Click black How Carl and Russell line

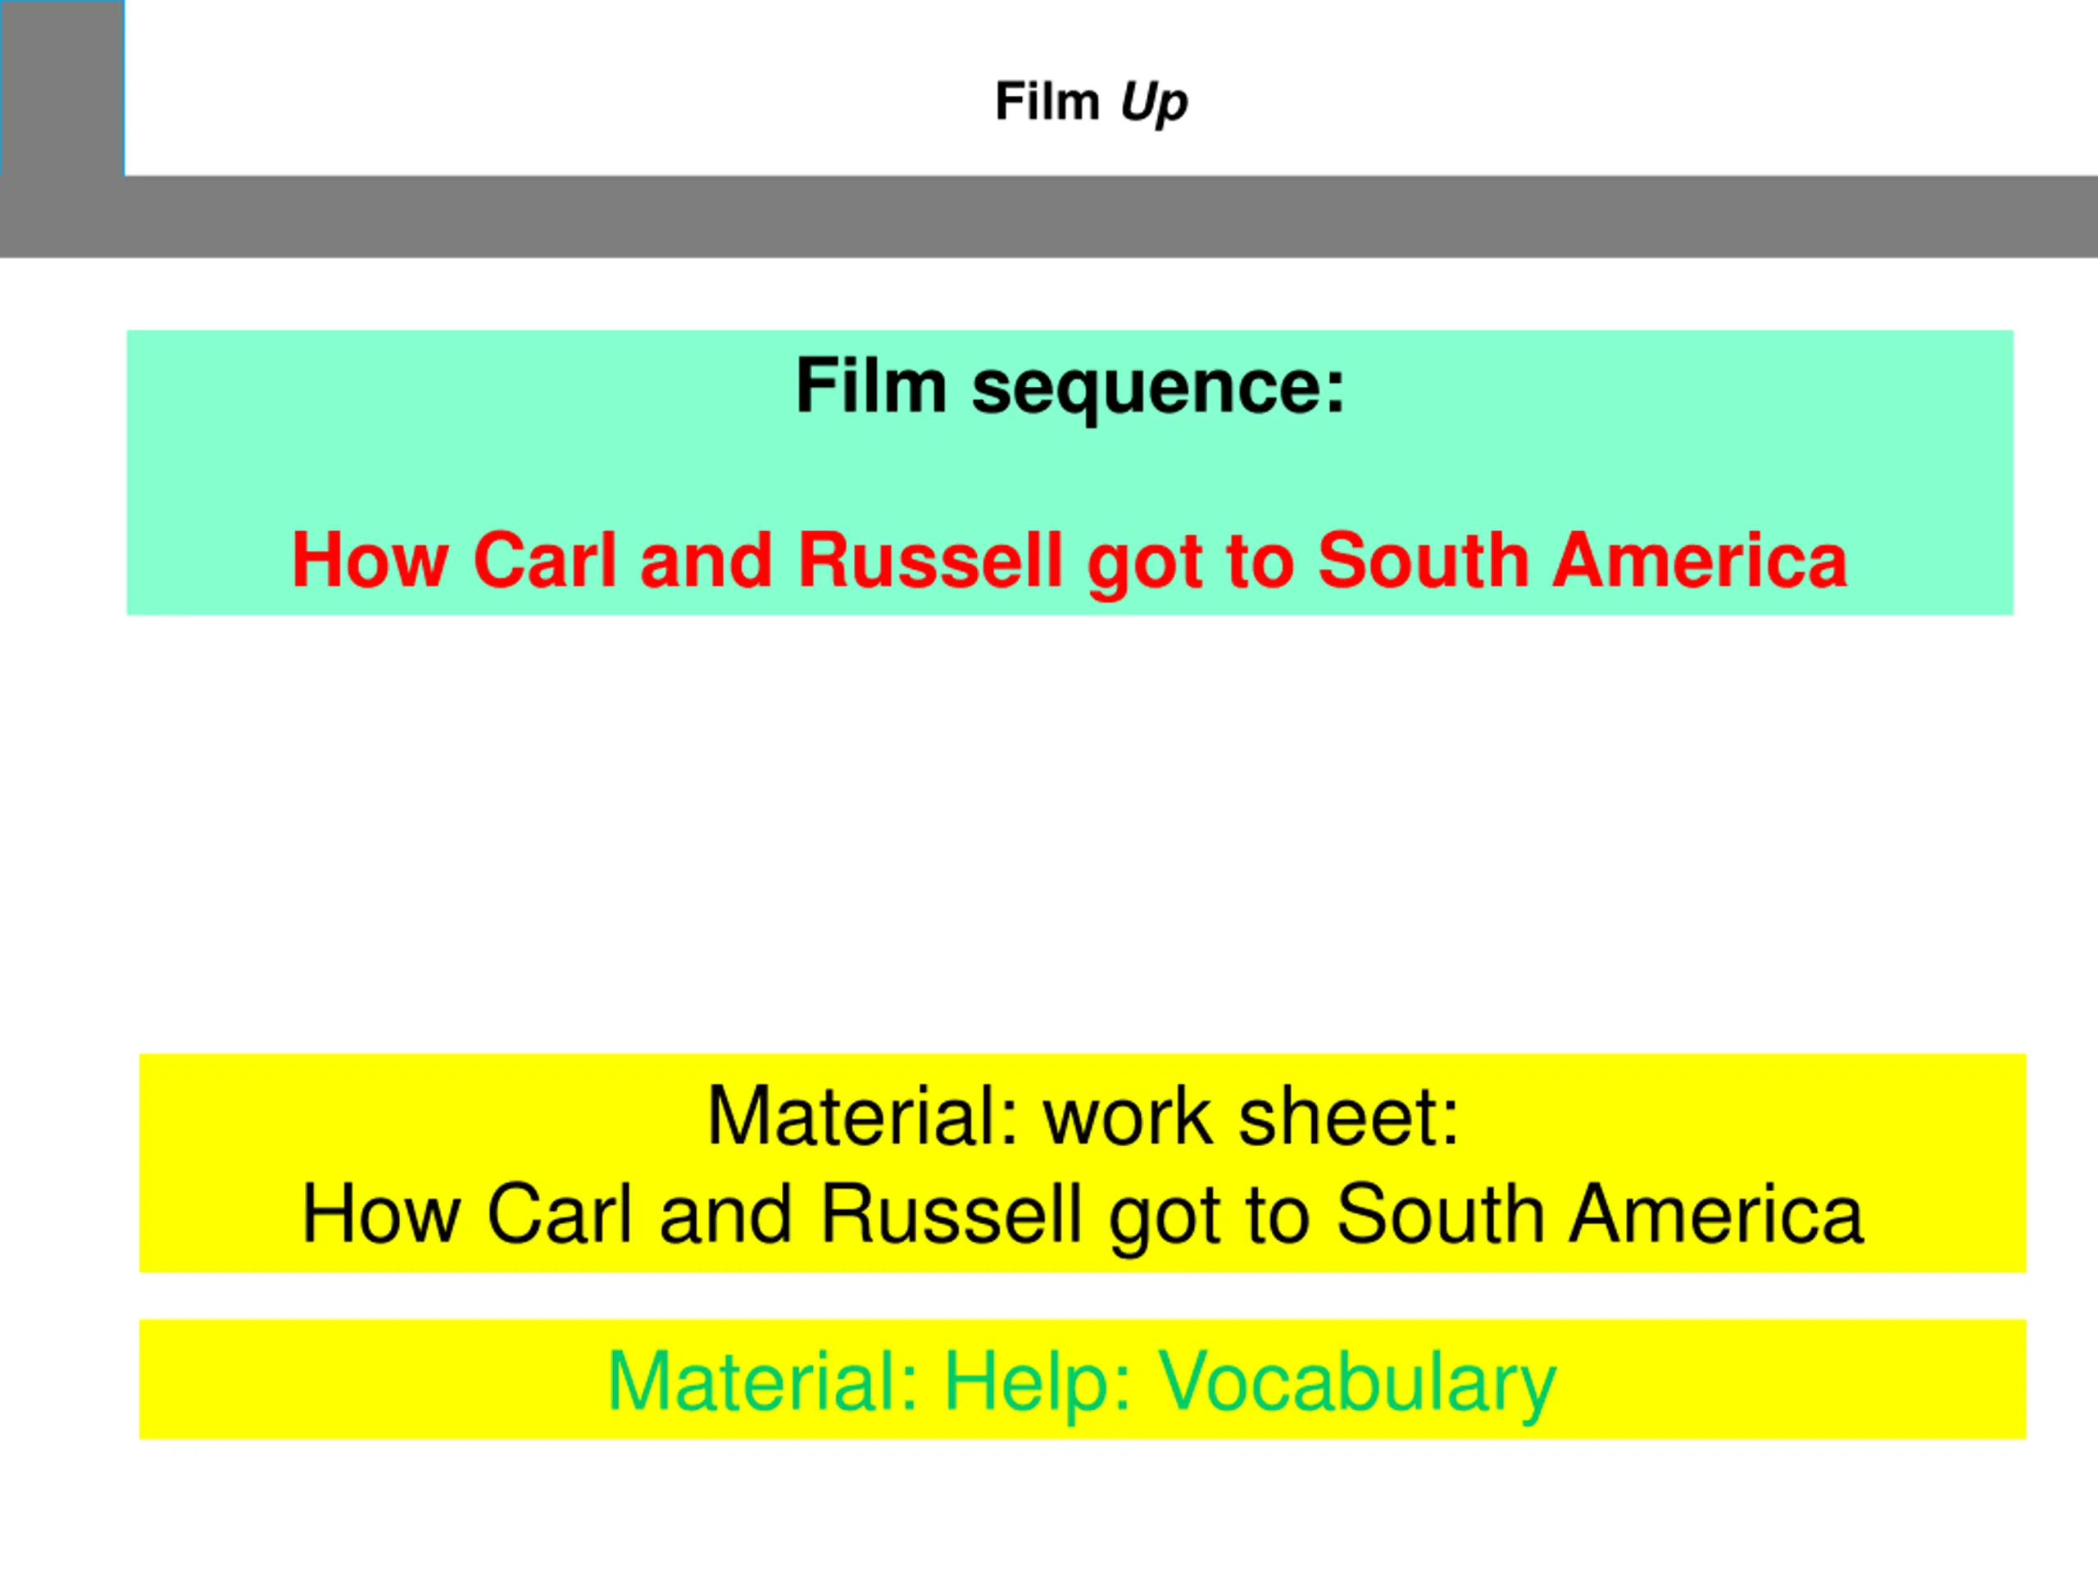1083,1214
